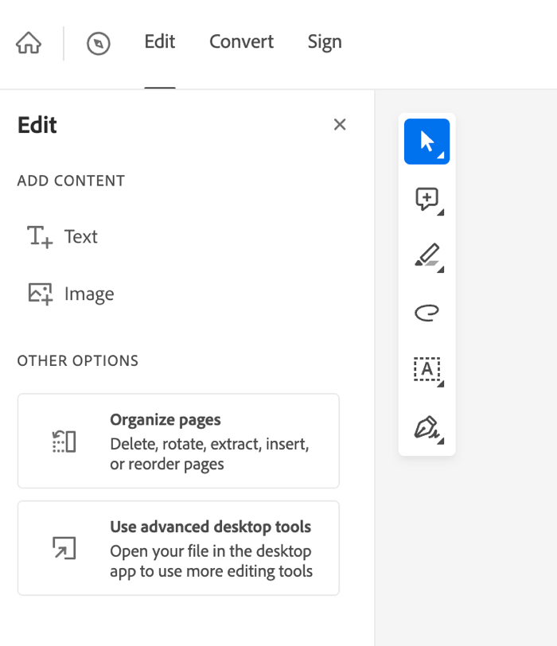The image size is (557, 646).
Task: Open the compass navigation tools icon
Action: (99, 43)
